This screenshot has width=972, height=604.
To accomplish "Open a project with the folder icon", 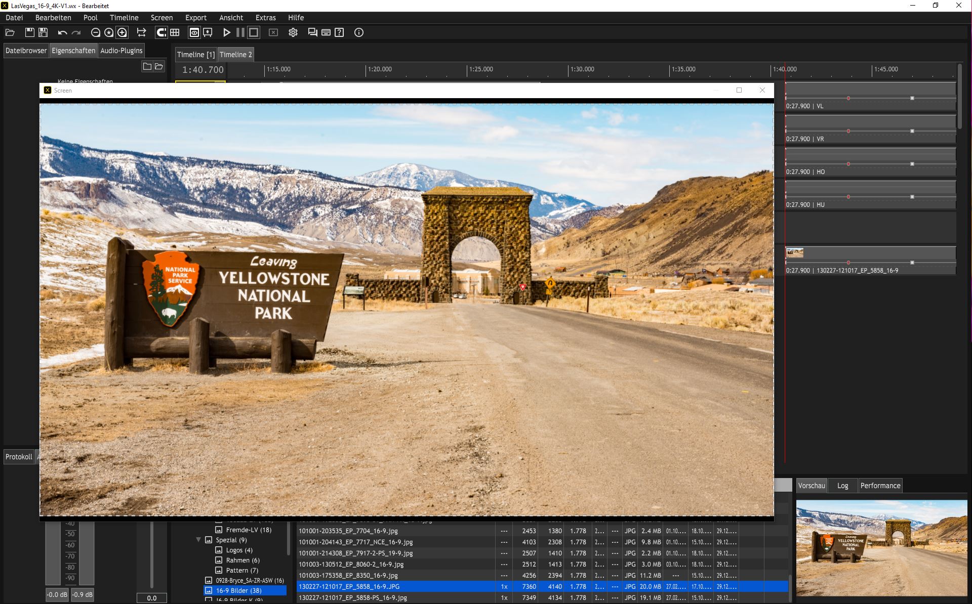I will pyautogui.click(x=10, y=32).
